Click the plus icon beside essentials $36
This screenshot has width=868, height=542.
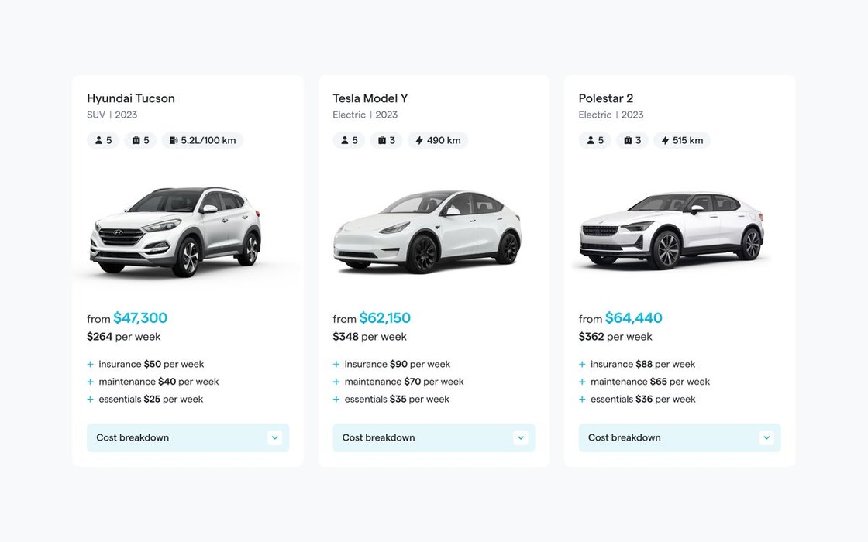(x=582, y=400)
